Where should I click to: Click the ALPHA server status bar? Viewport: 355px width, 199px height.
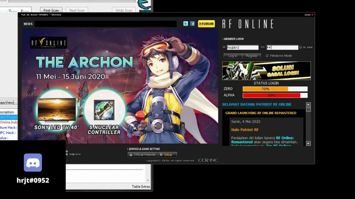pyautogui.click(x=275, y=95)
